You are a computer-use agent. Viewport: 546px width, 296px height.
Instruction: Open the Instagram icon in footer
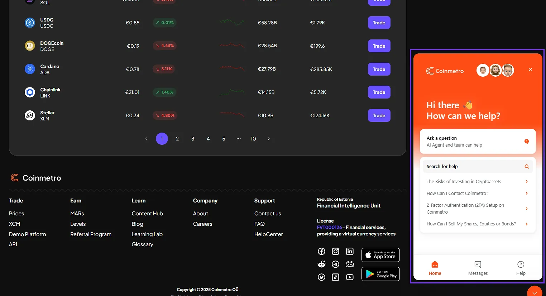(335, 252)
